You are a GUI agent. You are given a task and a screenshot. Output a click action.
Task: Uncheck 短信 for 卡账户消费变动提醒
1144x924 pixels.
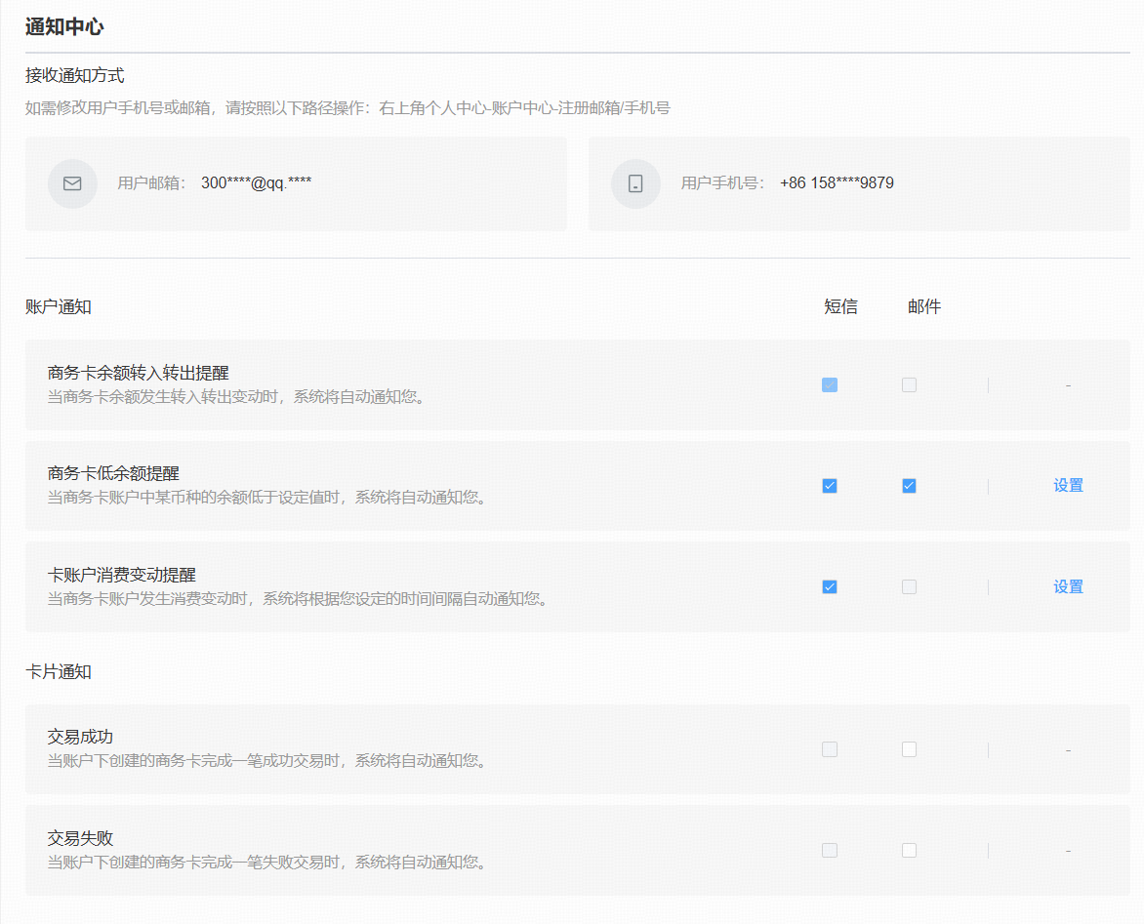(x=830, y=587)
